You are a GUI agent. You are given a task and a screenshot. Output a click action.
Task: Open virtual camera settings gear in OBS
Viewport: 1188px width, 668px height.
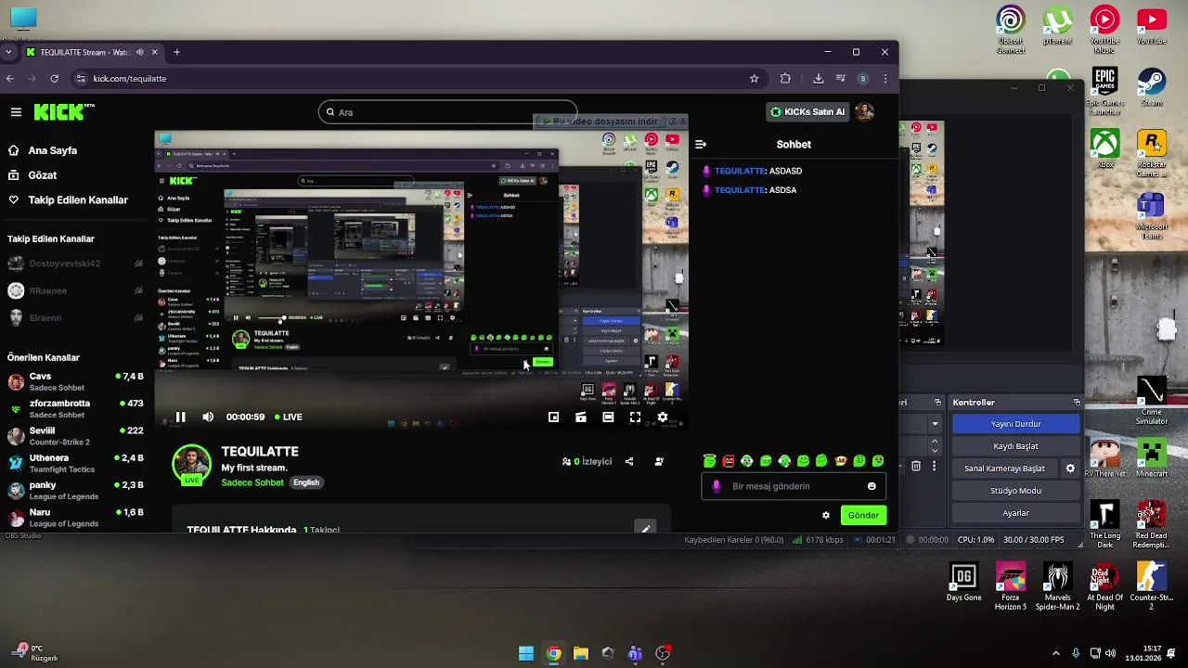1070,469
